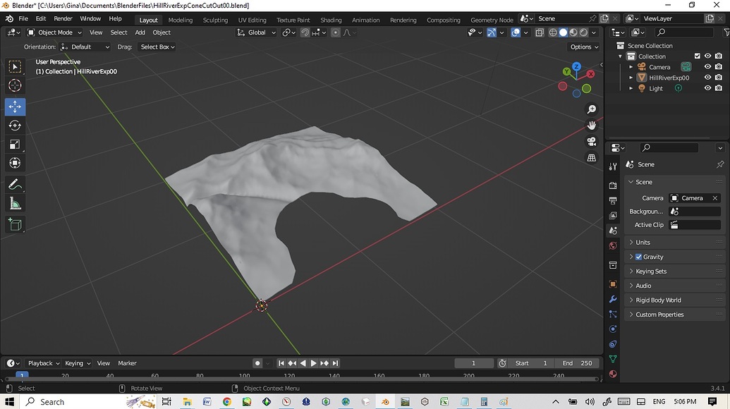Image resolution: width=730 pixels, height=409 pixels.
Task: Open Render properties tab
Action: [x=613, y=185]
